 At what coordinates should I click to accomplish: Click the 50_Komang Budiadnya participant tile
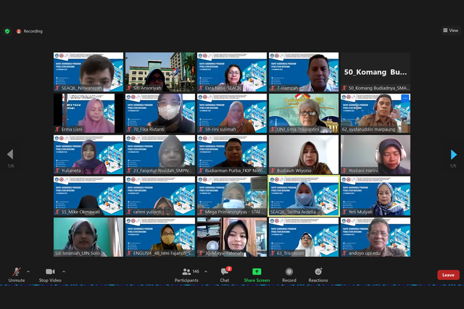point(375,72)
